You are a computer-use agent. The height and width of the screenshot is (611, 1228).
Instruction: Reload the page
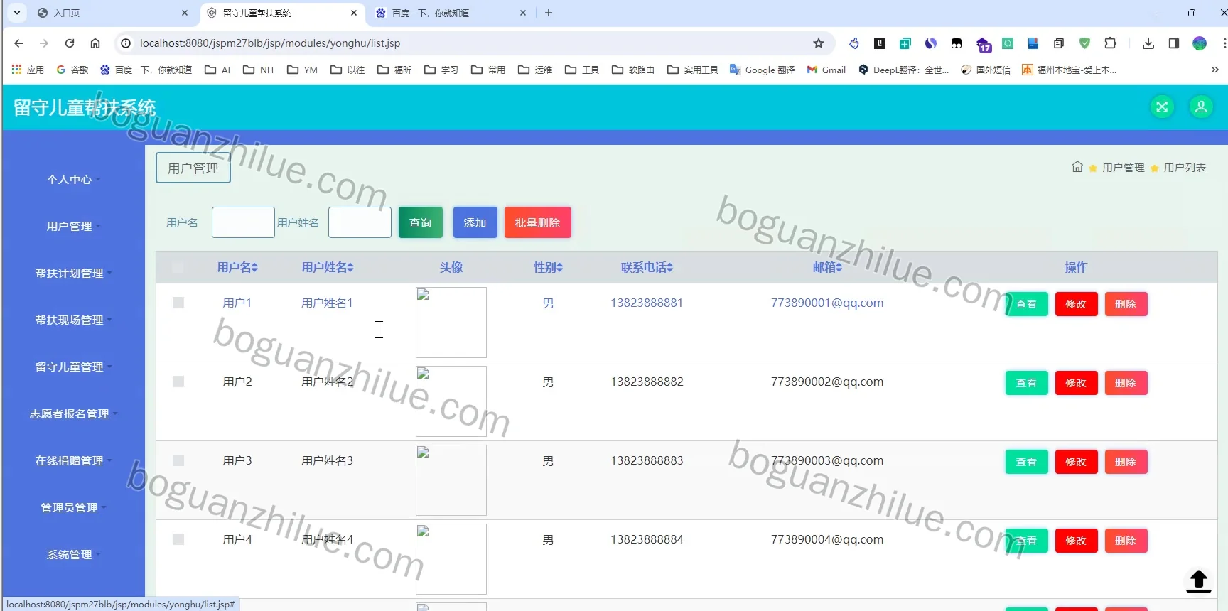(70, 43)
